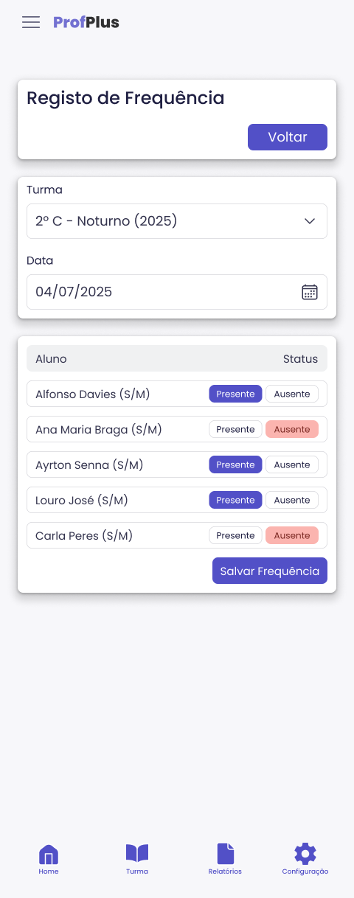Click Salvar Frequência button
This screenshot has height=898, width=354.
(x=270, y=571)
